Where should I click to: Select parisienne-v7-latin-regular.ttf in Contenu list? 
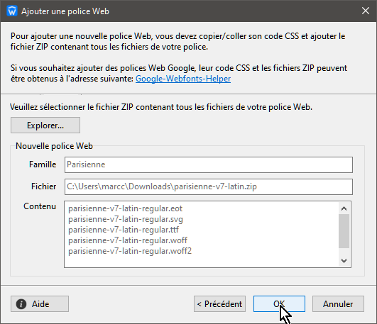tap(124, 230)
